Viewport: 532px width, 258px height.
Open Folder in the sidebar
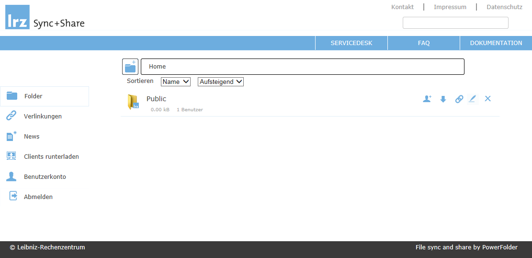[33, 96]
